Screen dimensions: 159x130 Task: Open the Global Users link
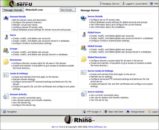94,32
